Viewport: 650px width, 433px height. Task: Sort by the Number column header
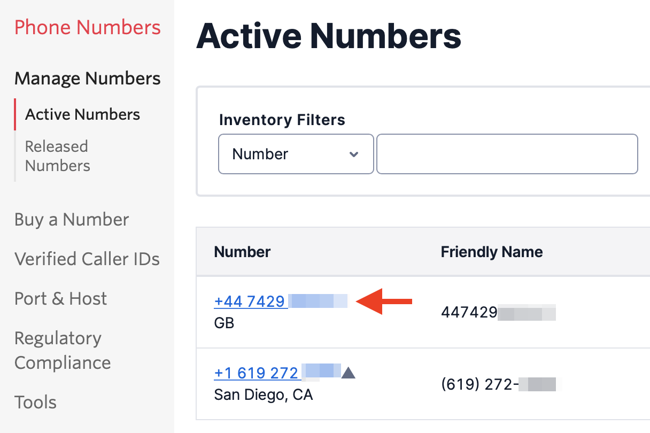point(242,252)
